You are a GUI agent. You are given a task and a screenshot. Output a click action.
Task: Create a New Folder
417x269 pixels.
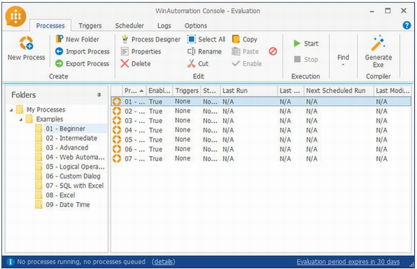[x=77, y=40]
